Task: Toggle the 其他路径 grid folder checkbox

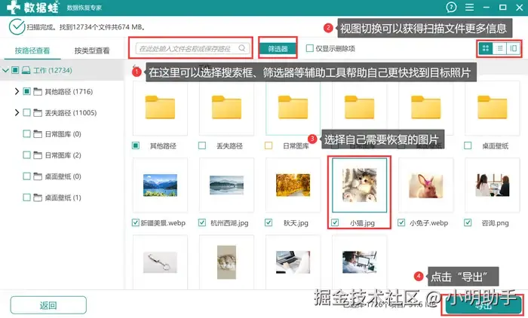Action: click(135, 145)
